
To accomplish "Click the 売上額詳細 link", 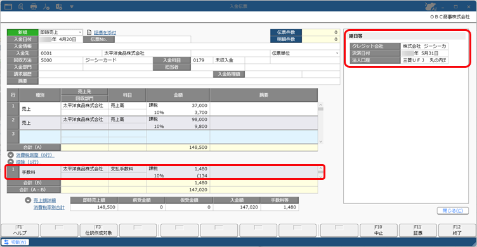I will click(x=44, y=201).
